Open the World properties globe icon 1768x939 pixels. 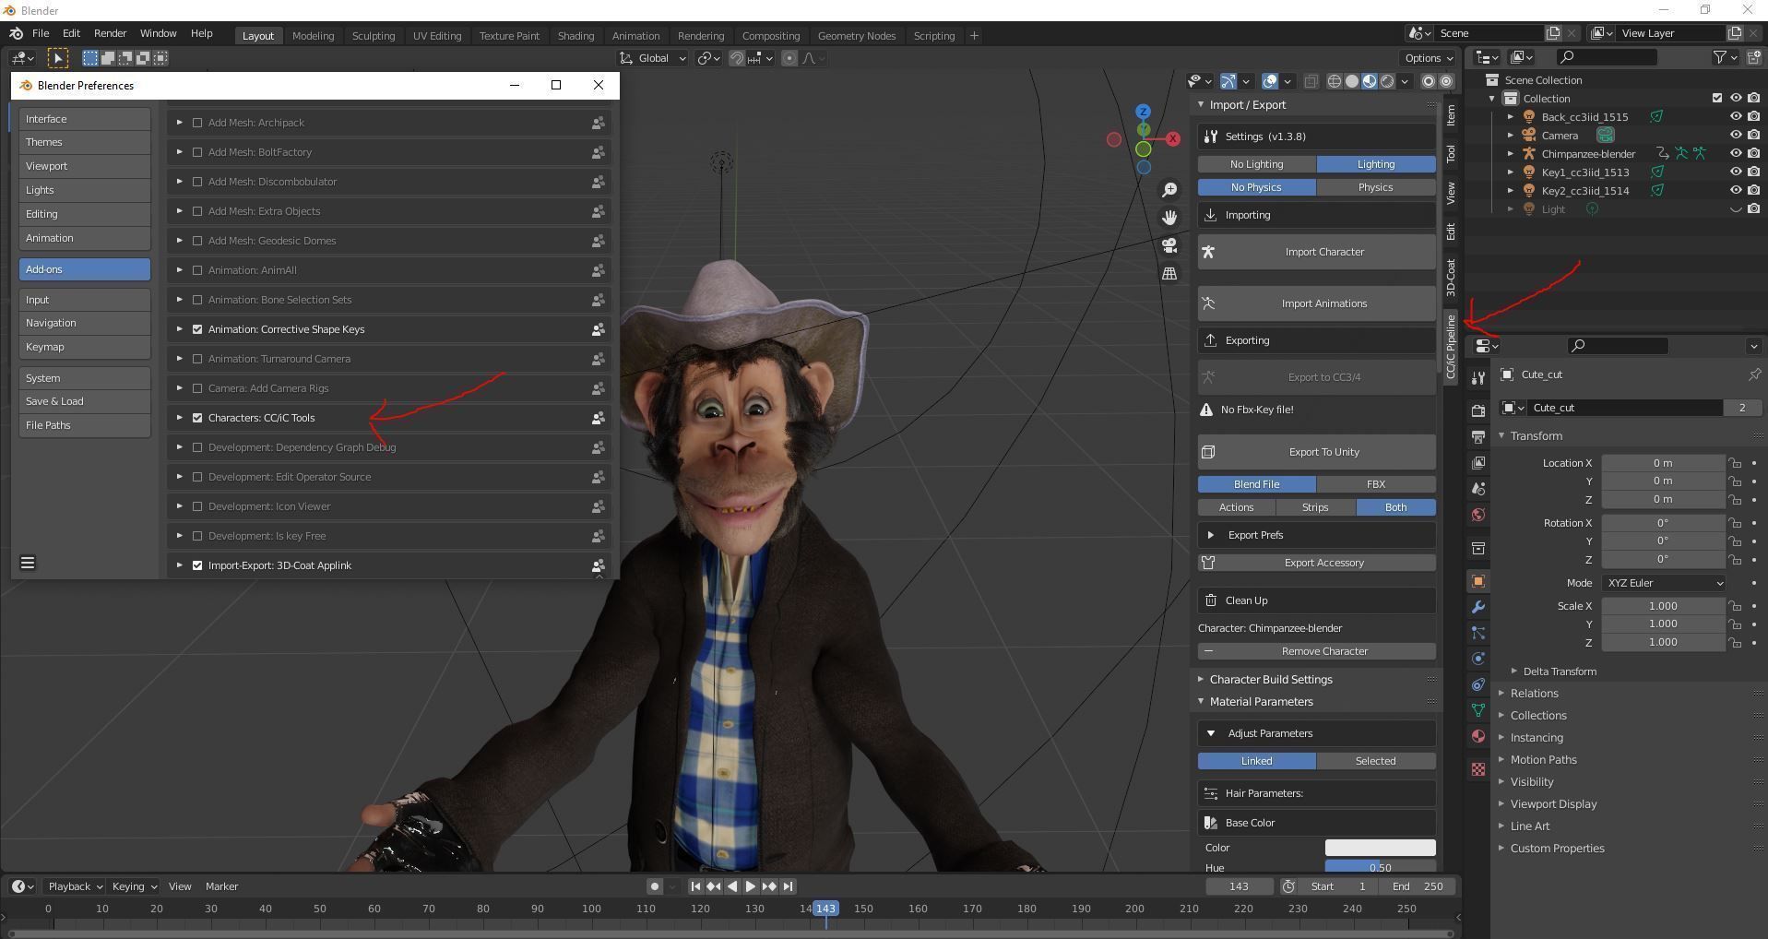pyautogui.click(x=1478, y=515)
